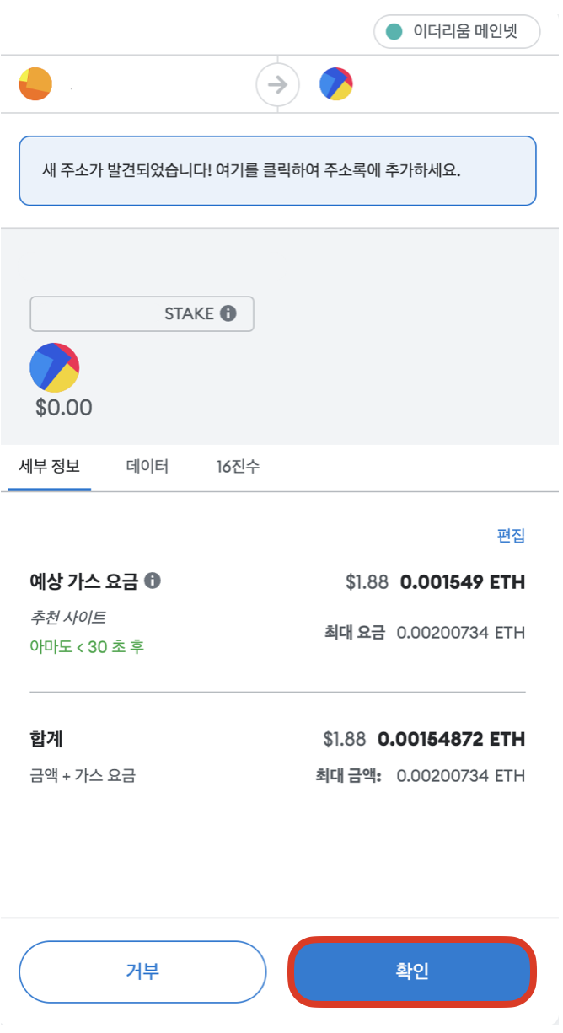Click the 거부 button to reject
563x1033 pixels.
(142, 971)
